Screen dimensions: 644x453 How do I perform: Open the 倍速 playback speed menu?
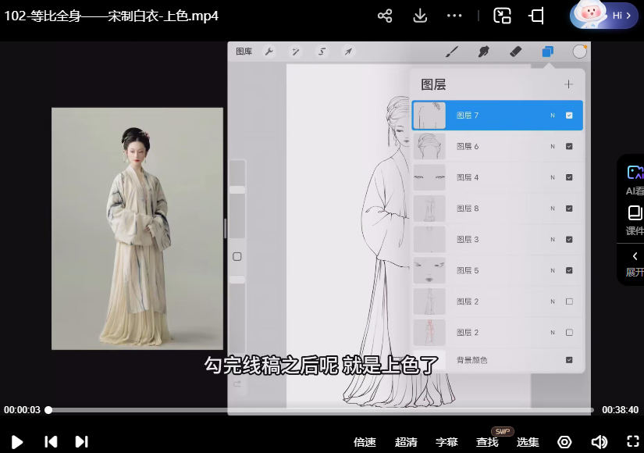[365, 442]
